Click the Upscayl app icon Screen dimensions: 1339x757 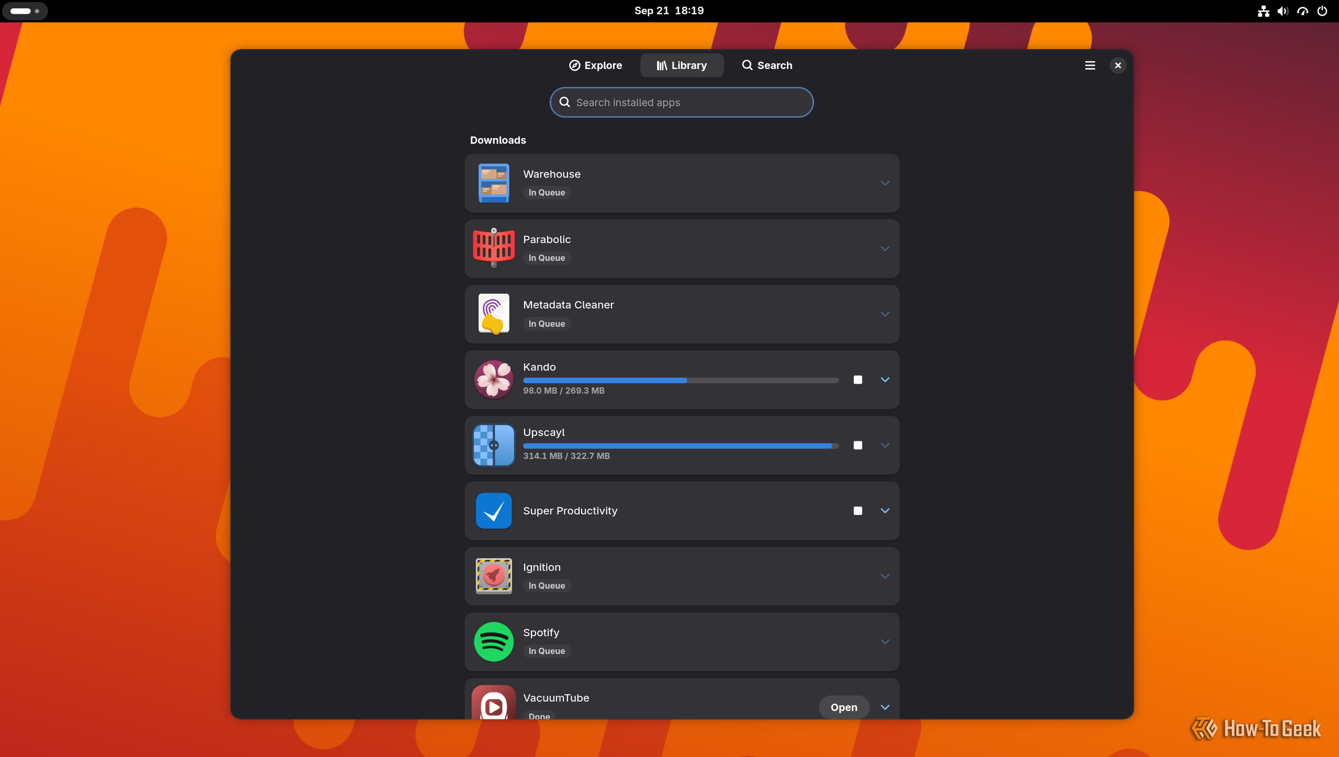pyautogui.click(x=494, y=445)
